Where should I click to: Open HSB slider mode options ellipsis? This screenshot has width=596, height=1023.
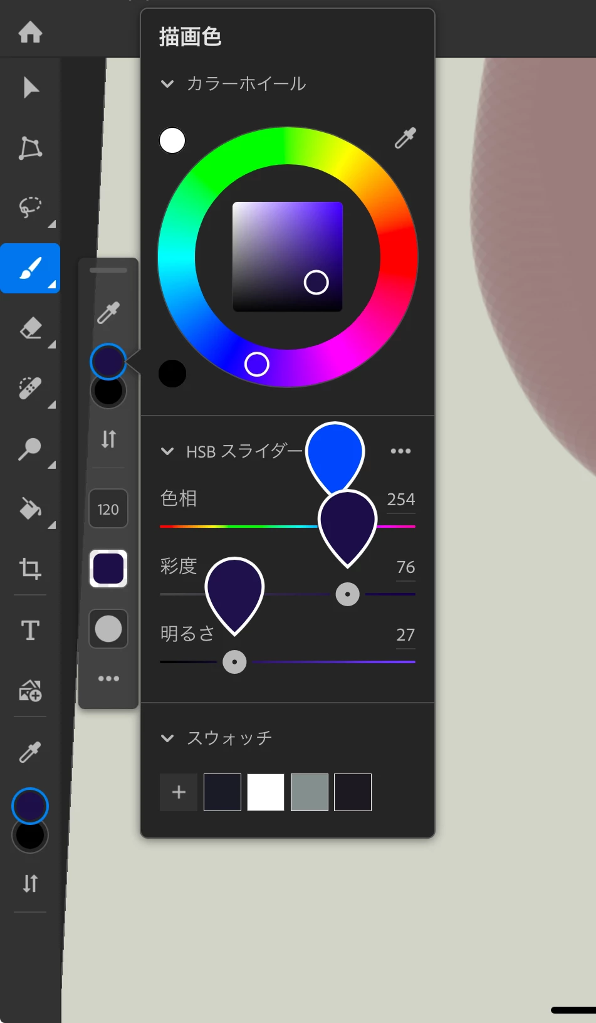400,451
